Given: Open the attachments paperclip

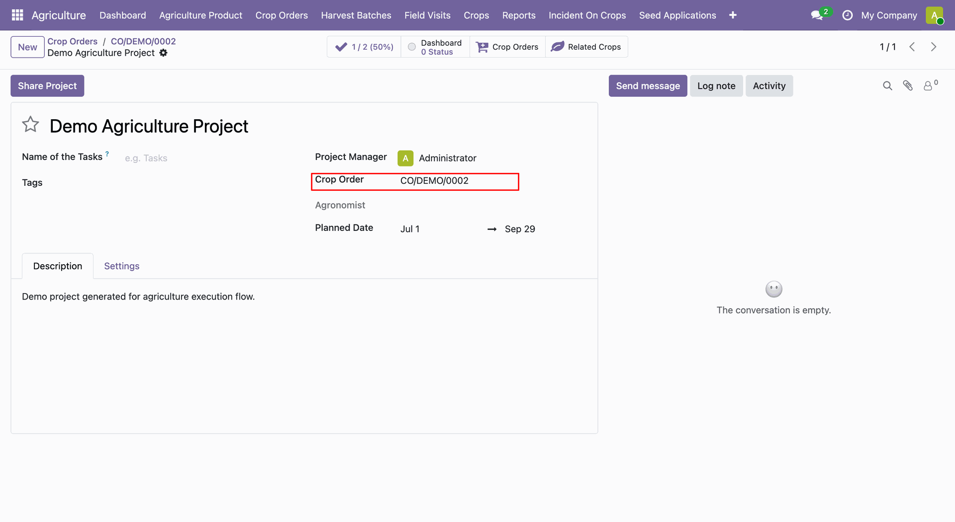Looking at the screenshot, I should [908, 86].
